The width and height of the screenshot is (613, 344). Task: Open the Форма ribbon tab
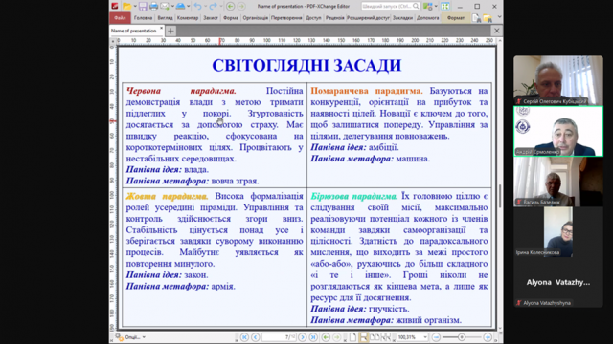[x=231, y=18]
